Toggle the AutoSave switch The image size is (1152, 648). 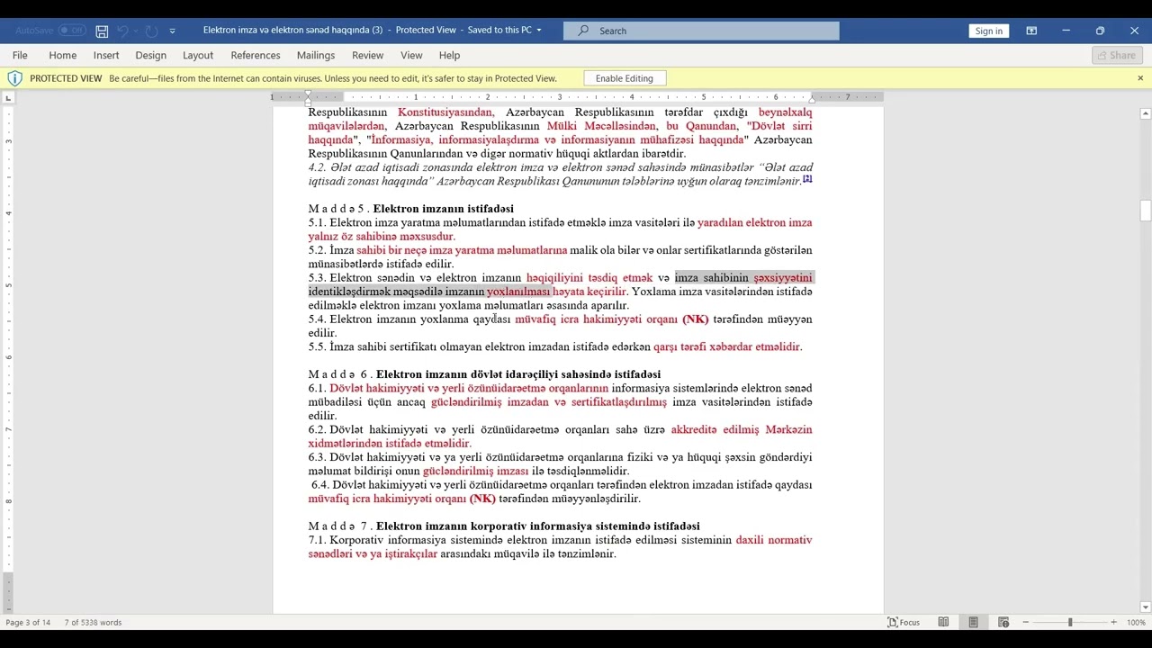click(73, 31)
